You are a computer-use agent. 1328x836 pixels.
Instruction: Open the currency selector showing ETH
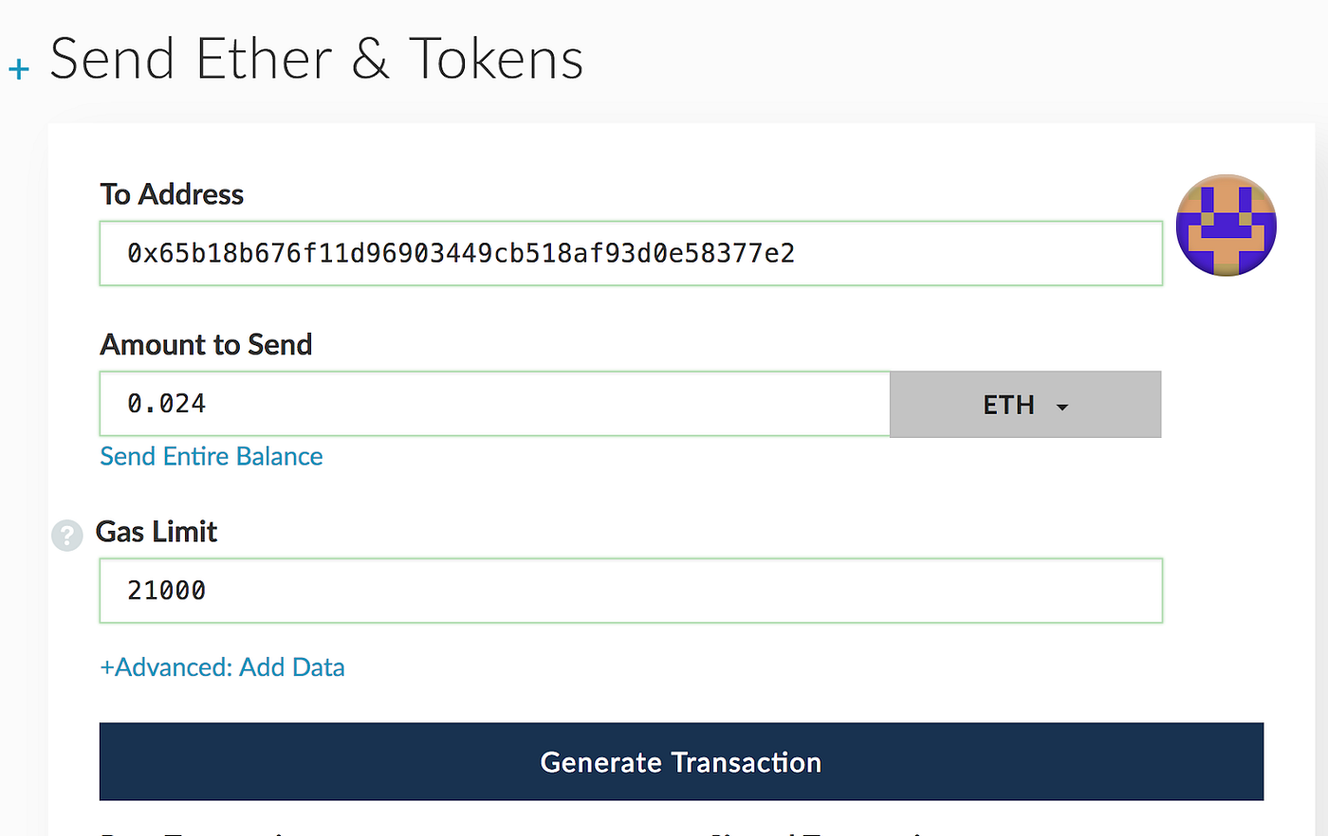(x=1024, y=404)
